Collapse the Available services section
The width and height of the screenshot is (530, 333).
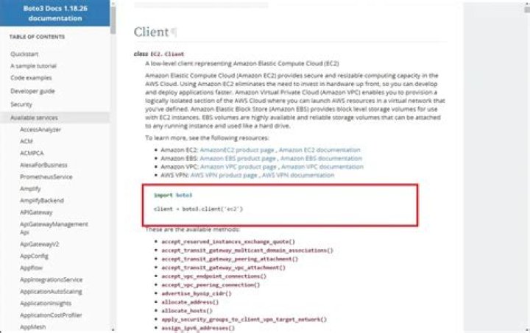pyautogui.click(x=34, y=118)
